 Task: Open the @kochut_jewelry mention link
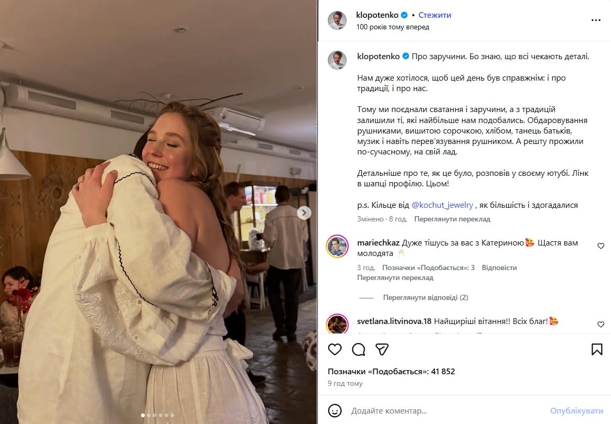pos(442,205)
